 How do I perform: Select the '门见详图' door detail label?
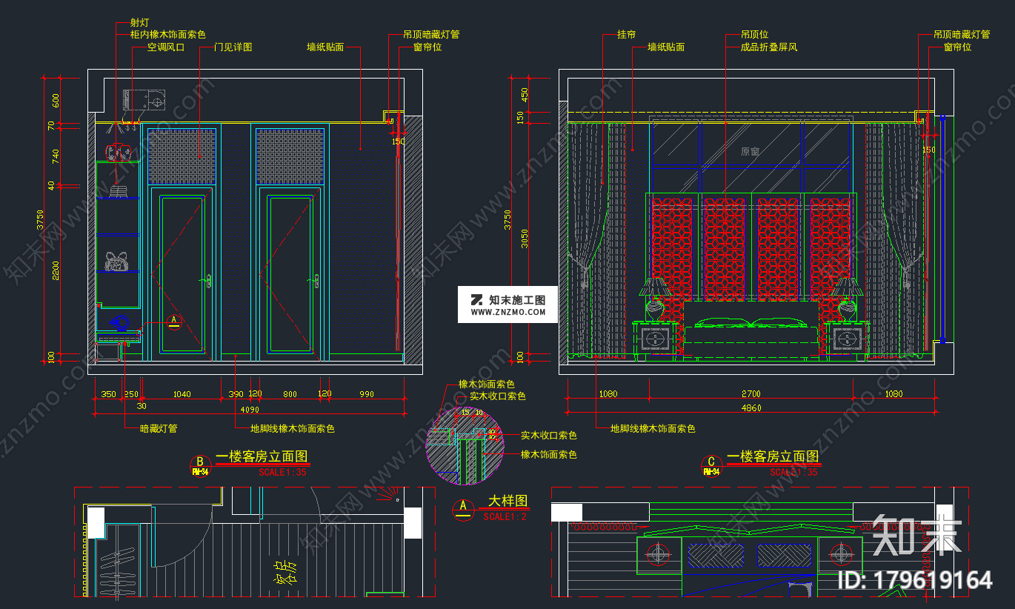tap(233, 47)
